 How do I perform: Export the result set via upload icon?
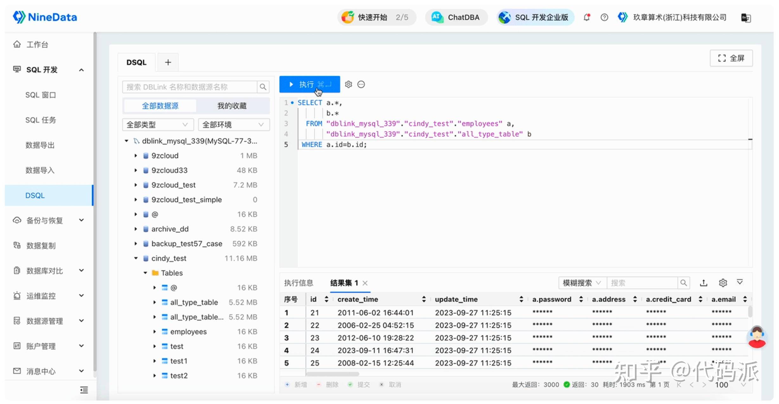703,282
